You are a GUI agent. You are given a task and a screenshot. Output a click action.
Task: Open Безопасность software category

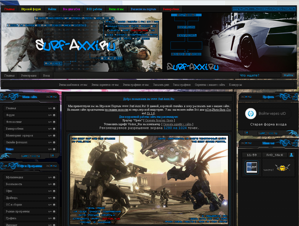(30, 184)
